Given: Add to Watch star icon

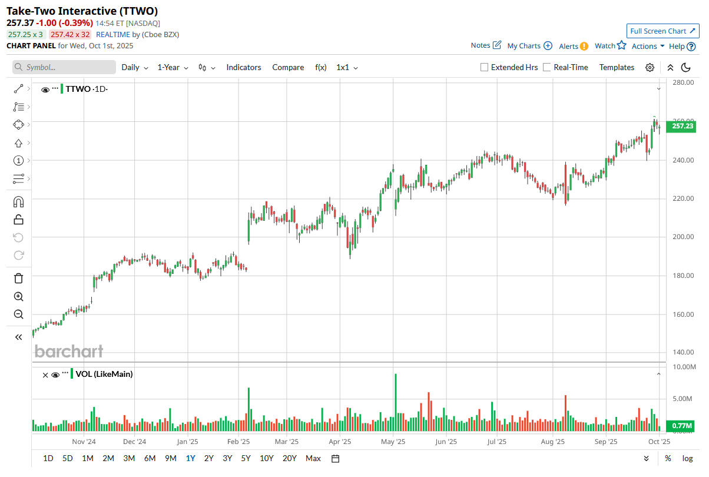Looking at the screenshot, I should [621, 45].
